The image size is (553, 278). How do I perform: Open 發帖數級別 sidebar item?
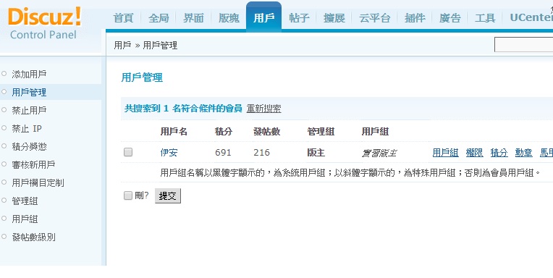[33, 237]
